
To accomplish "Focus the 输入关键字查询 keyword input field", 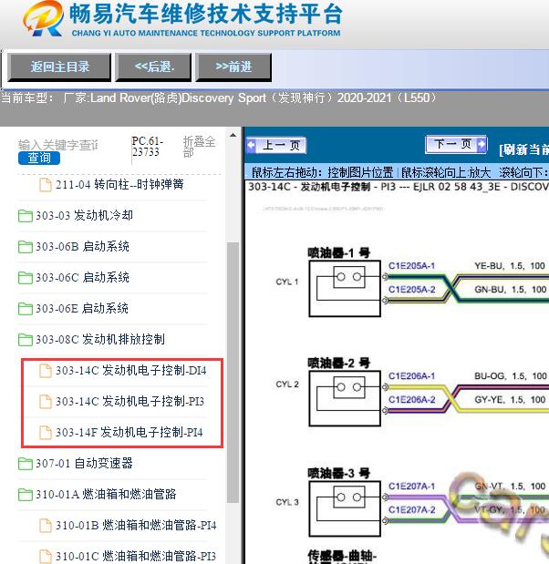I will point(57,145).
